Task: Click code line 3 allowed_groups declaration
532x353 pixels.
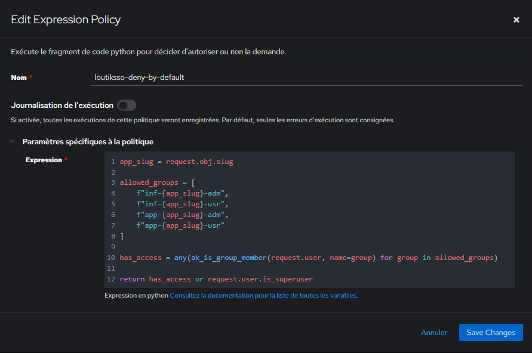Action: click(x=157, y=182)
